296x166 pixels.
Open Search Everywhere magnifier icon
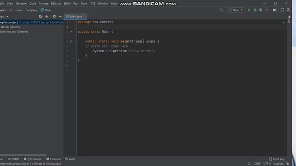(x=288, y=10)
